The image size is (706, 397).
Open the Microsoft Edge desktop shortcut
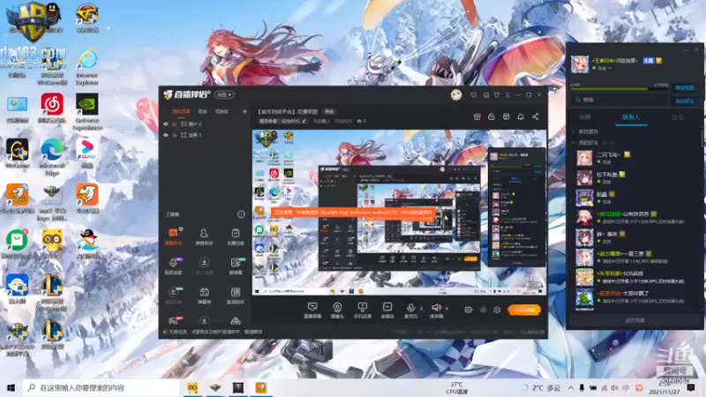52,156
